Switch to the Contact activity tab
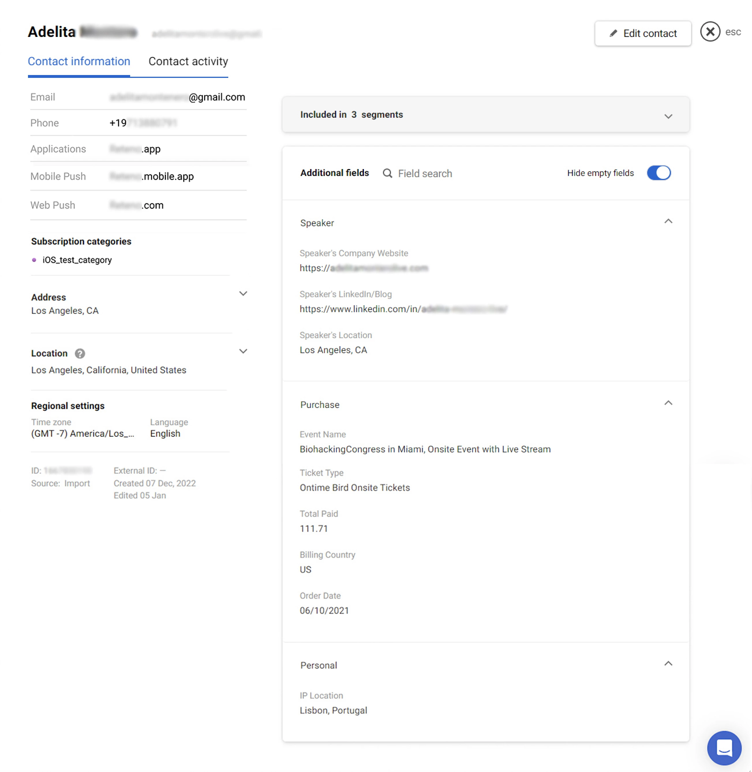The width and height of the screenshot is (752, 772). [188, 62]
